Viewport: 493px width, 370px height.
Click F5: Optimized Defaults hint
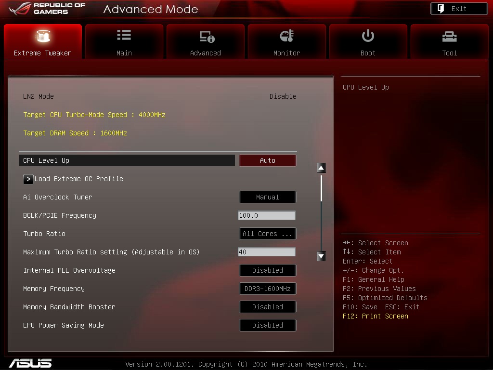[x=385, y=298]
